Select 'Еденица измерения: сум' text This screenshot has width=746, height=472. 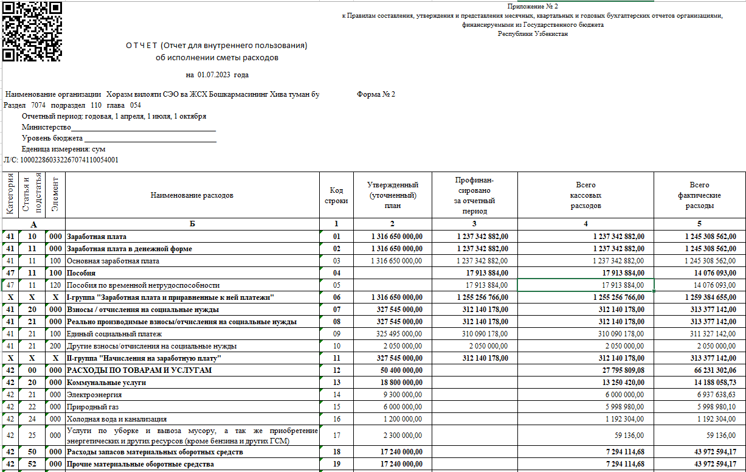point(64,149)
